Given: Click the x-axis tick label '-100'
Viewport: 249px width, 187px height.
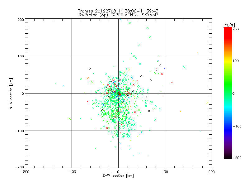Looking at the screenshot, I should [72, 172].
